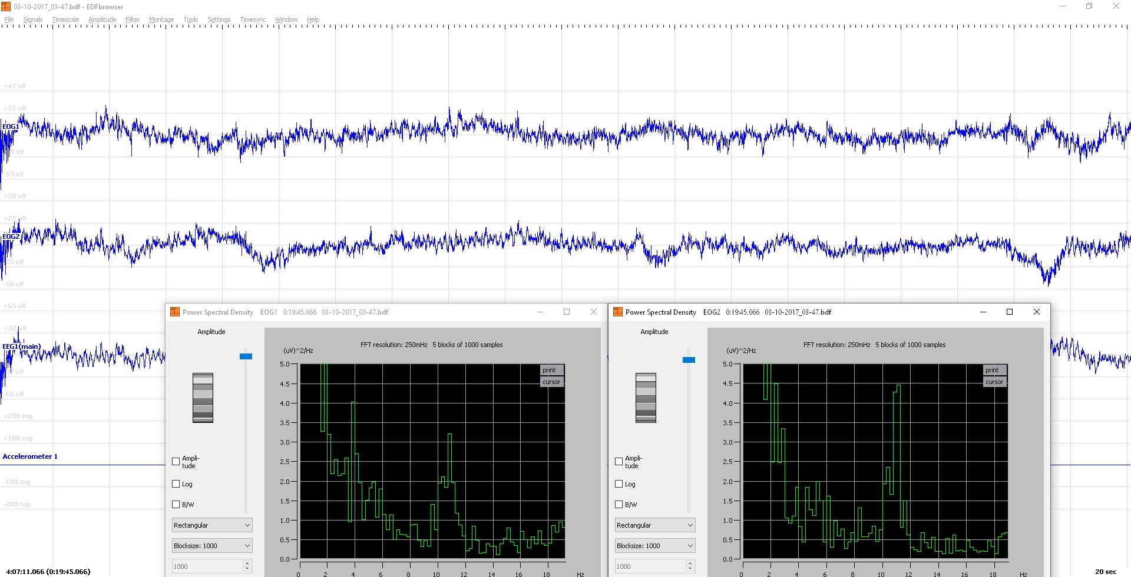
Task: Open Blocksize dropdown in EOG1 window
Action: (x=212, y=546)
